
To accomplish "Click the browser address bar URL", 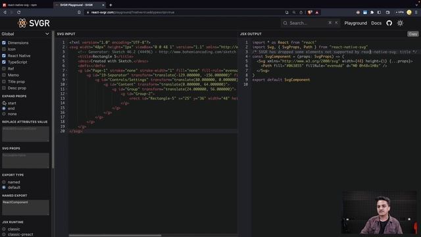I will point(133,13).
